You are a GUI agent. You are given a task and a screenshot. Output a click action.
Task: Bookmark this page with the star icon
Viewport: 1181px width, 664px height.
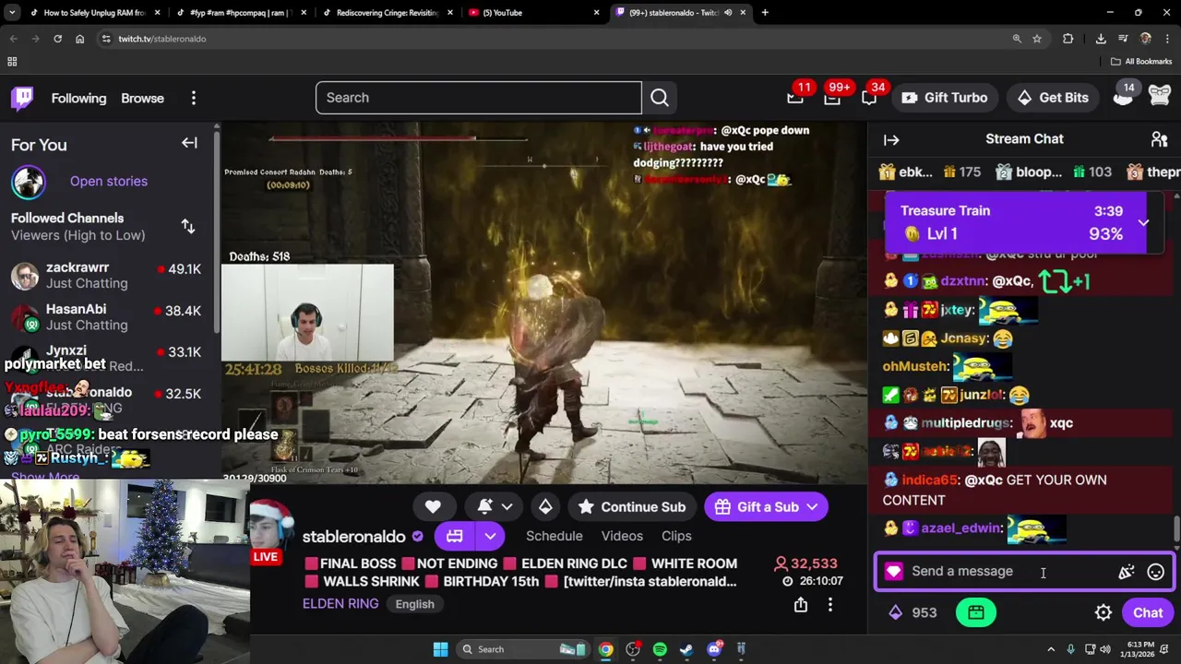point(1037,39)
